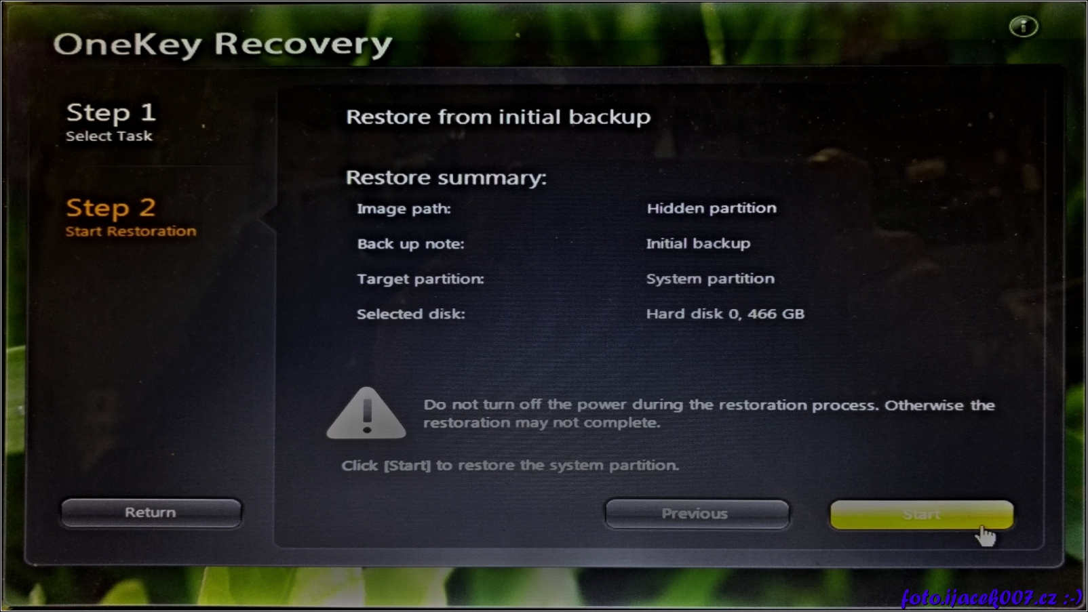Screen dimensions: 1088x612
Task: Select the Back up note label
Action: tap(410, 244)
